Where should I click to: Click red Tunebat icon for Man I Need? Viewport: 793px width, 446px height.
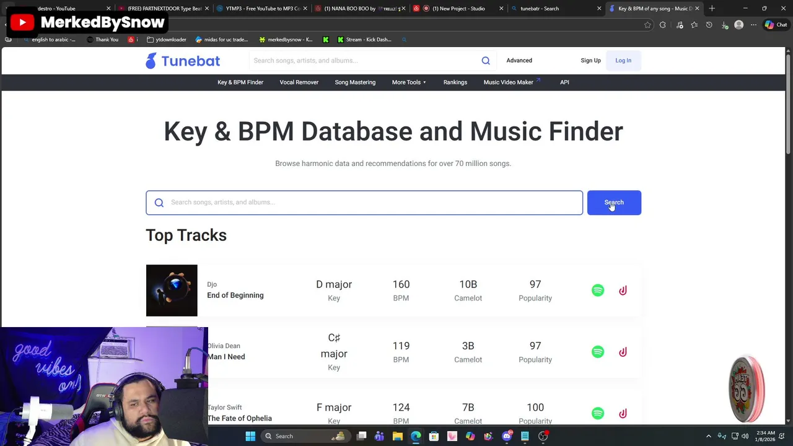pos(623,352)
